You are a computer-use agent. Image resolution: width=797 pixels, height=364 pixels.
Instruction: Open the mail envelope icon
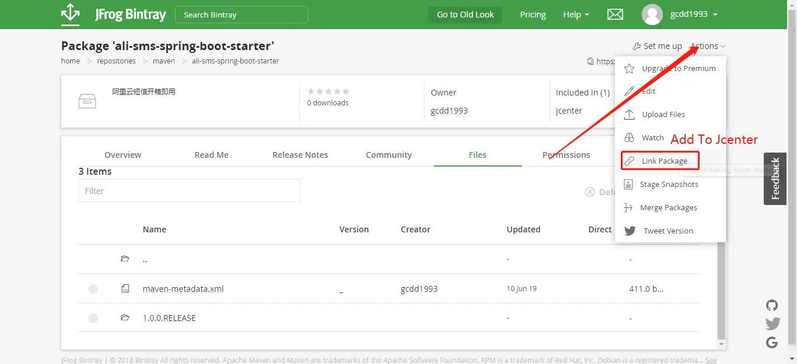(x=615, y=15)
